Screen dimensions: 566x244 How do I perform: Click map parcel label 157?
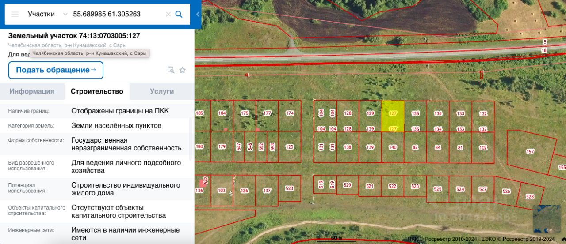(x=530, y=152)
